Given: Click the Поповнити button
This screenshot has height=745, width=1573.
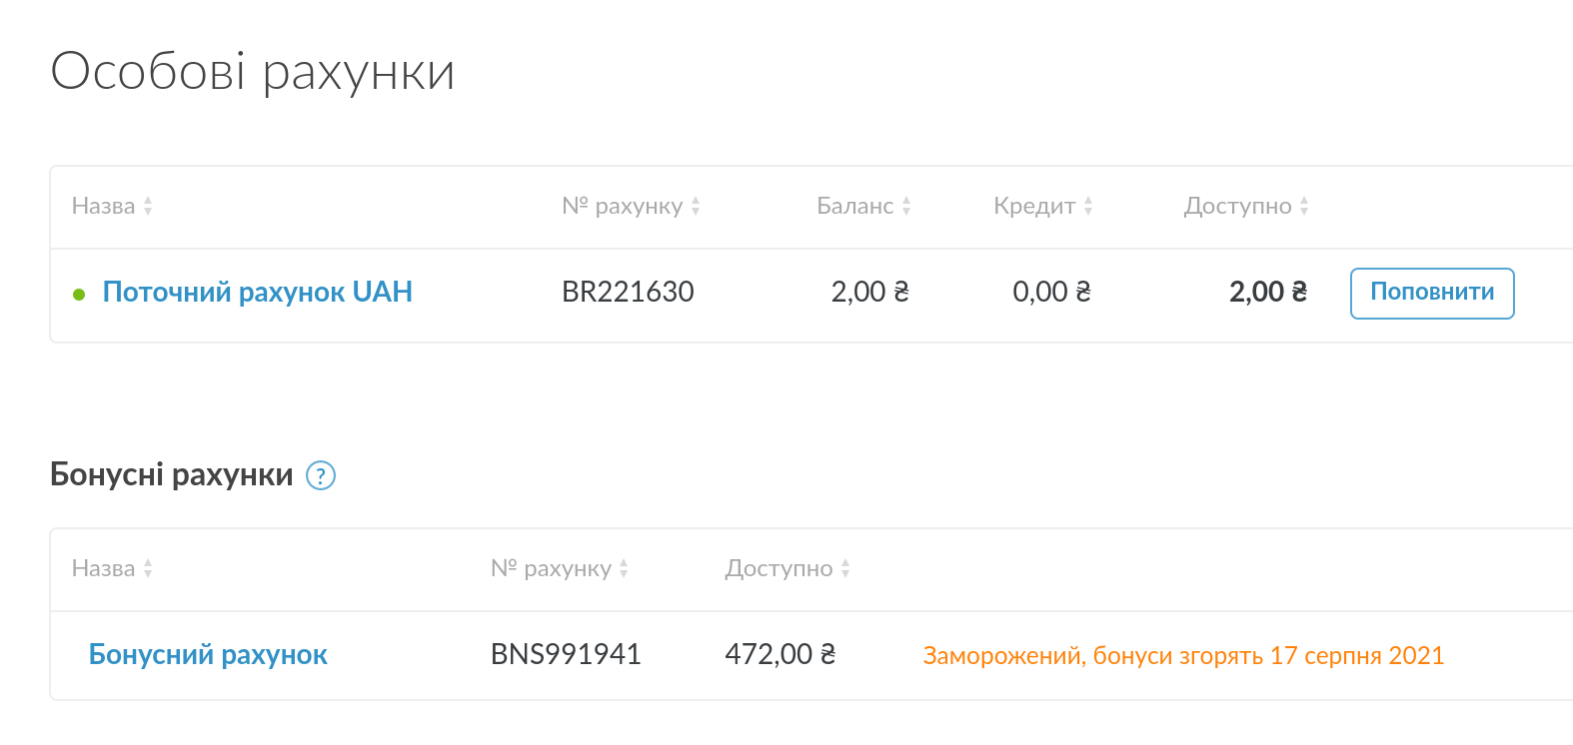Looking at the screenshot, I should click(x=1432, y=293).
